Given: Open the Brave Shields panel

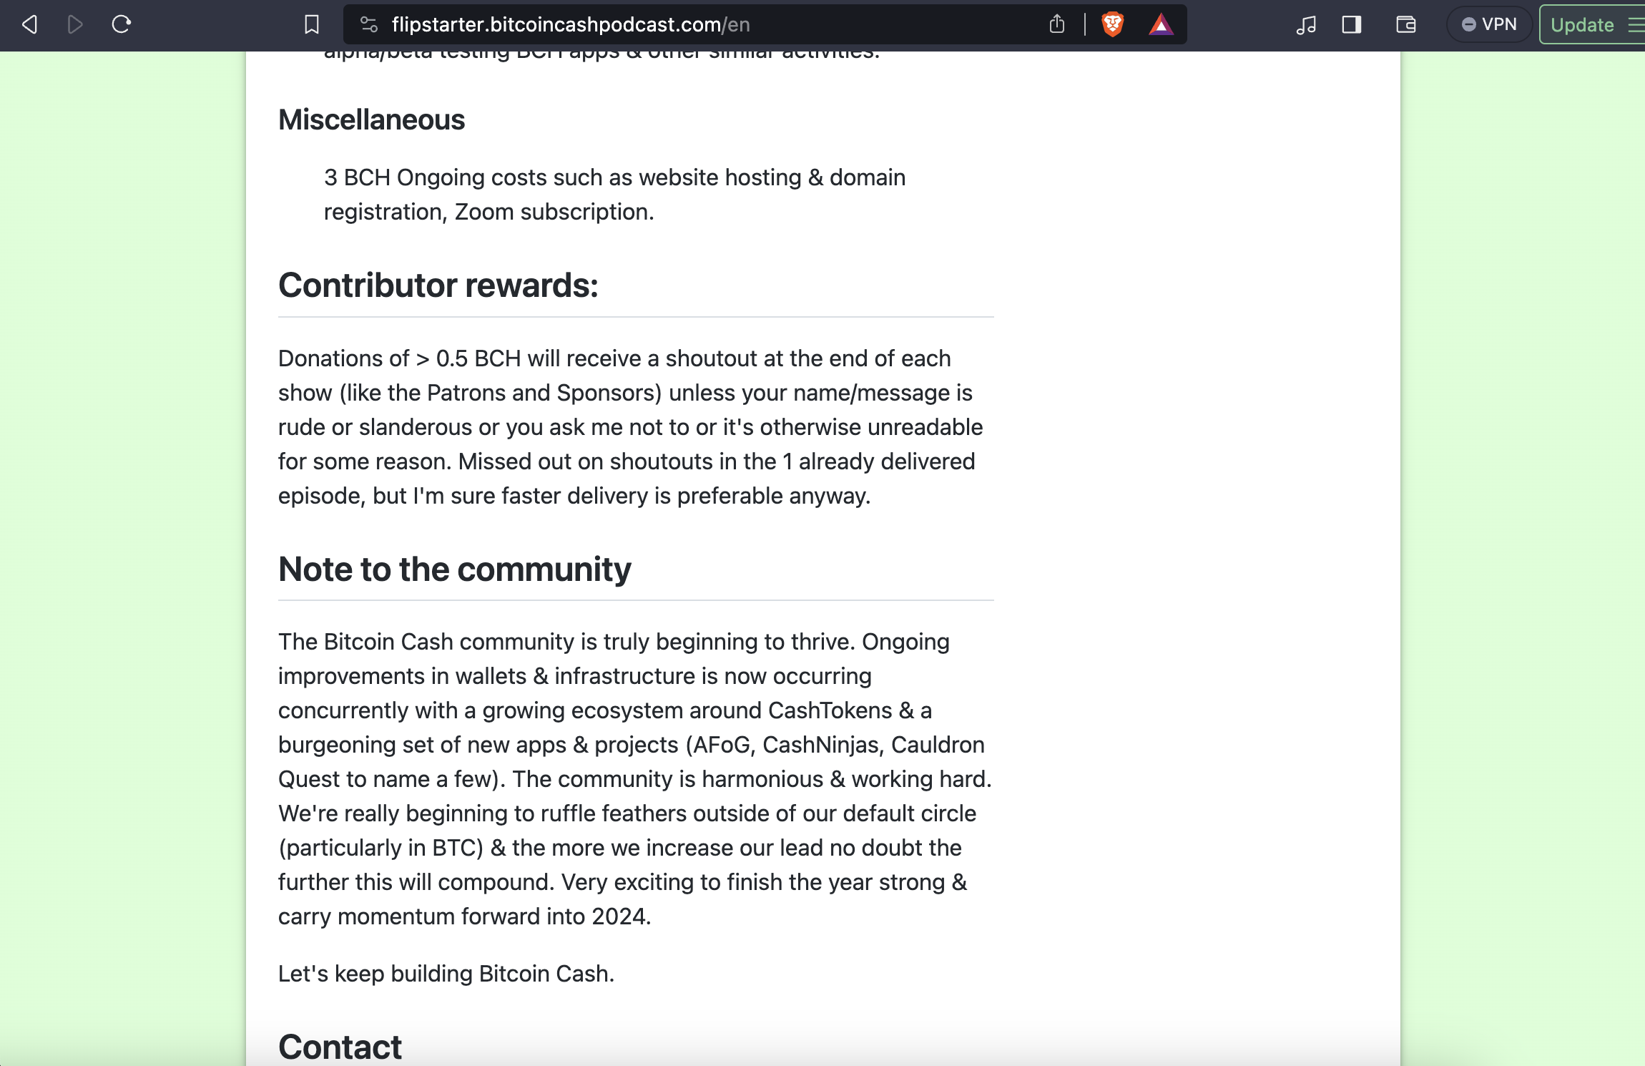Looking at the screenshot, I should tap(1112, 25).
